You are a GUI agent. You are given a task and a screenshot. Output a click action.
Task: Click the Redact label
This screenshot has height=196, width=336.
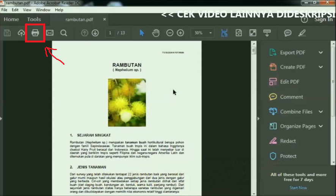(x=288, y=141)
